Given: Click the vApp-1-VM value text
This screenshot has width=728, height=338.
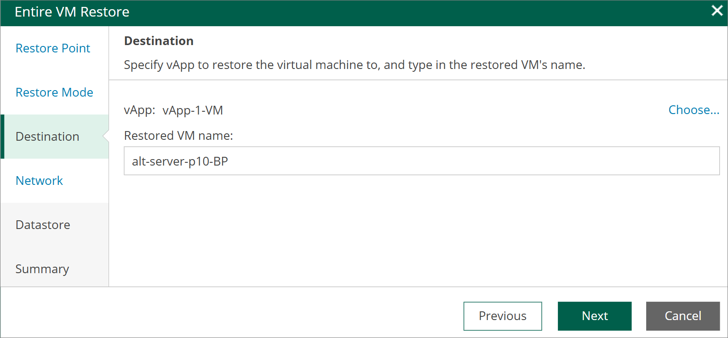Looking at the screenshot, I should [193, 110].
